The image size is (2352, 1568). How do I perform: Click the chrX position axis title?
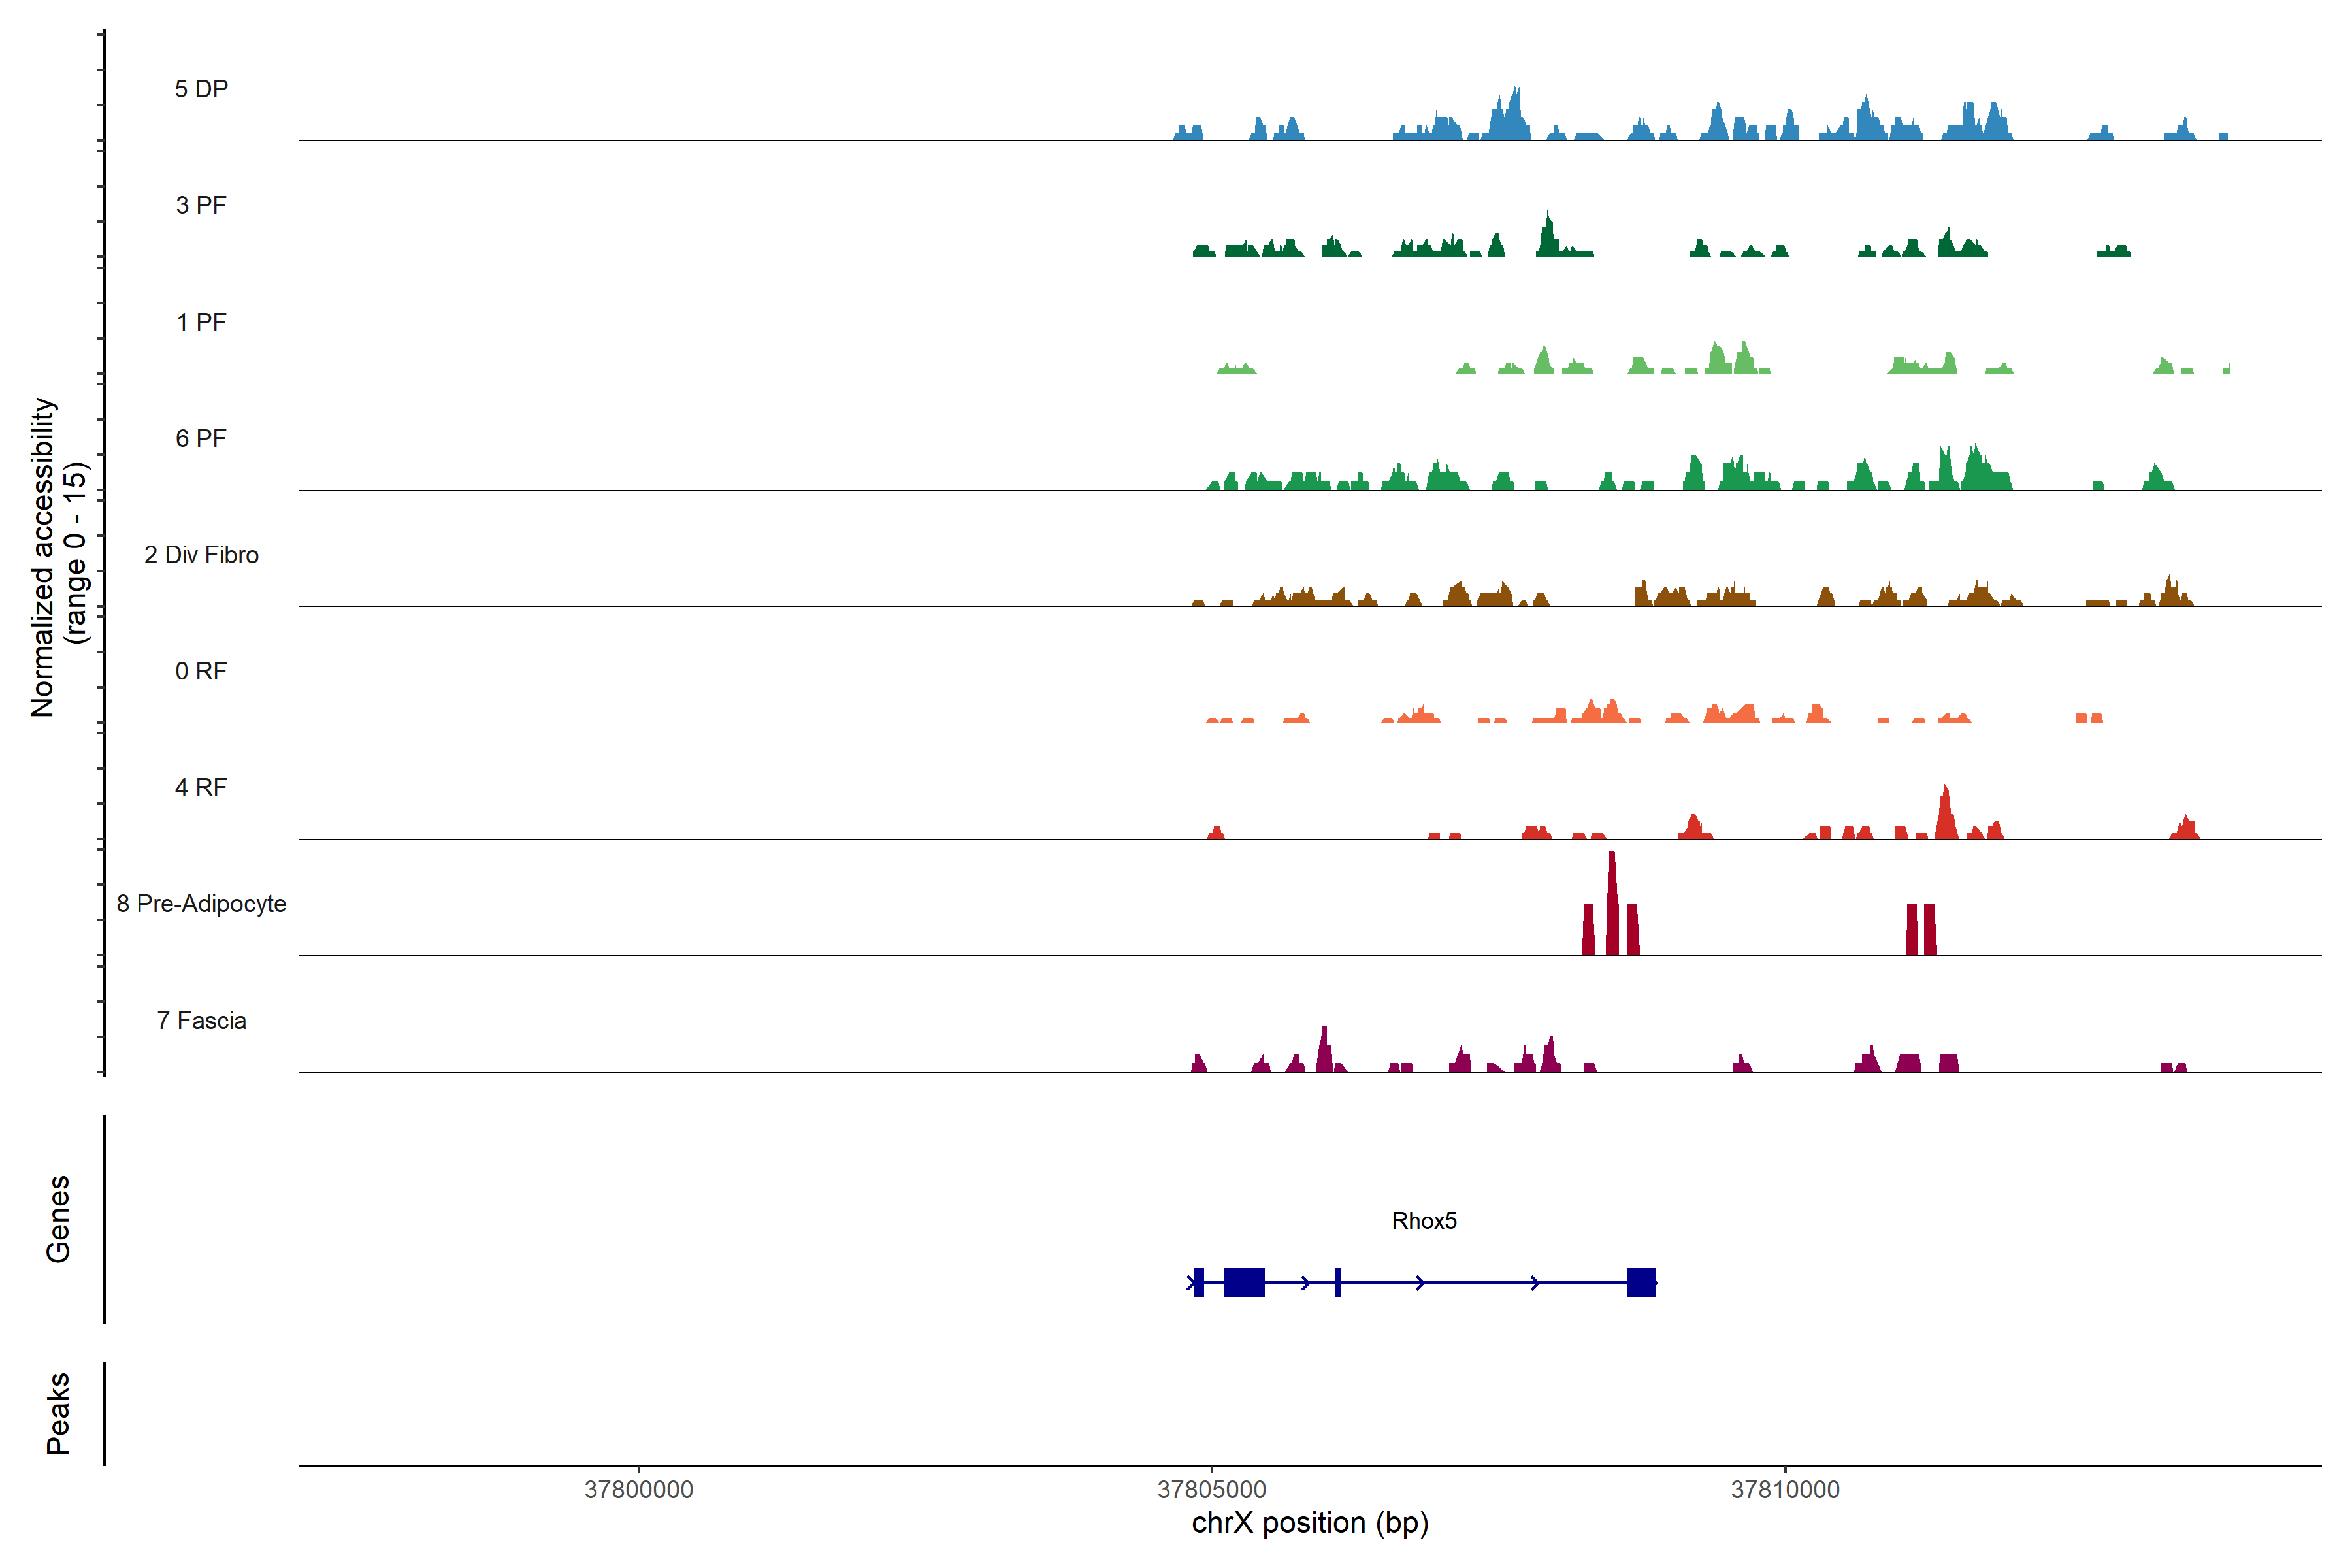click(1310, 1523)
